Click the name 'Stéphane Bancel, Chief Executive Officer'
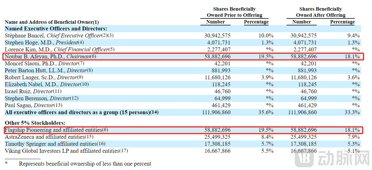Viewport: 372px width, 170px height. pos(53,35)
